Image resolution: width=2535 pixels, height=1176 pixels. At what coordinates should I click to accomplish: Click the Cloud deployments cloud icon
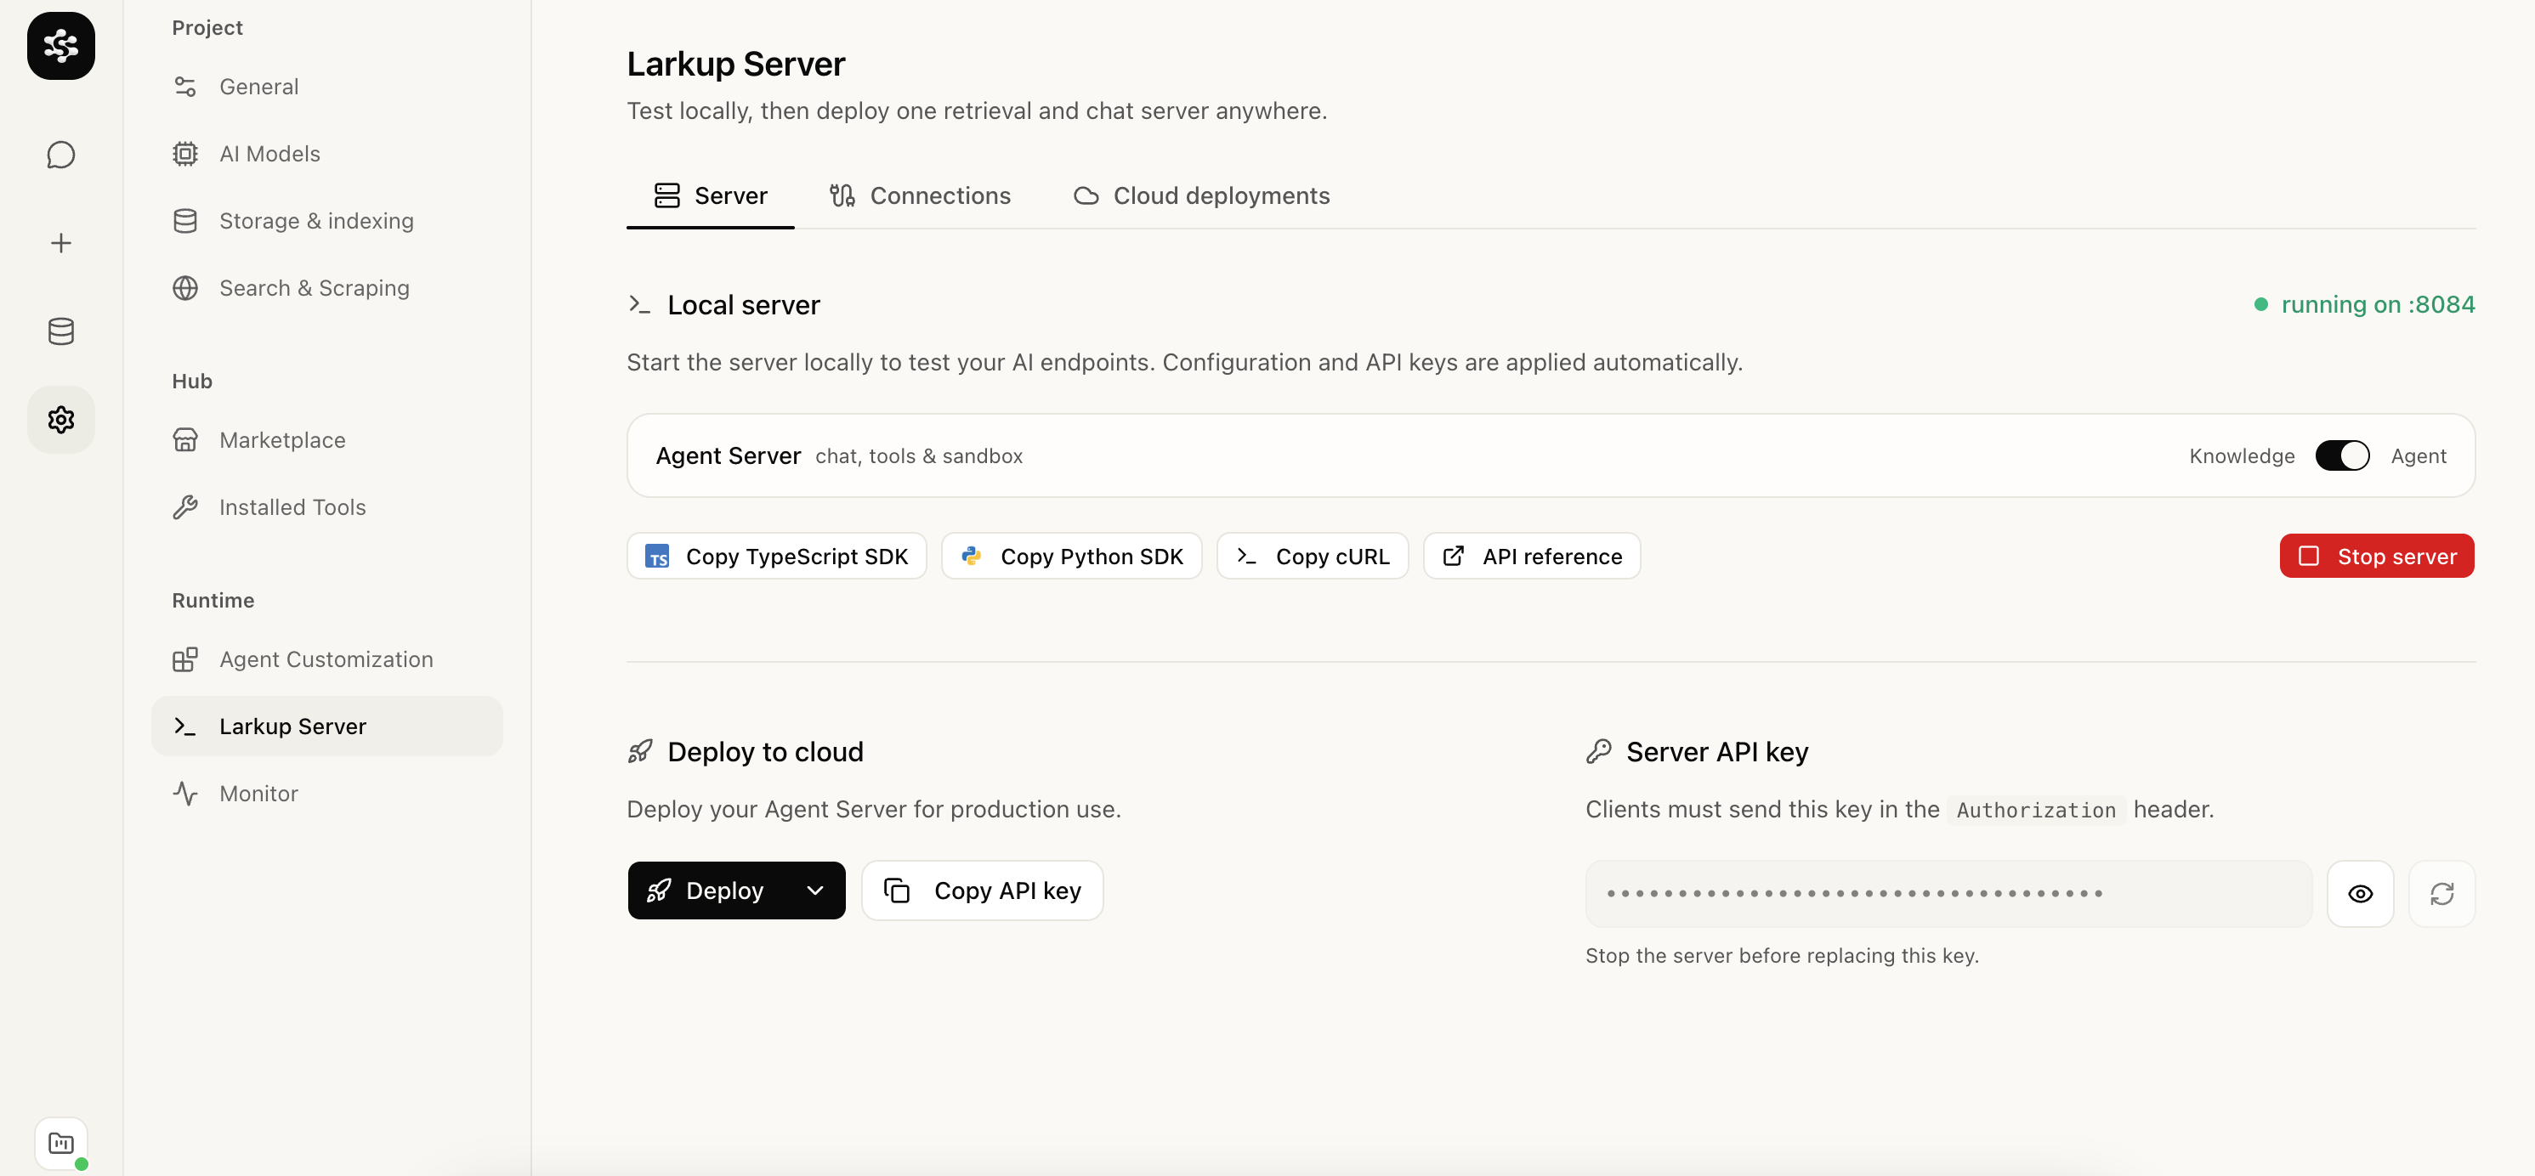point(1086,195)
